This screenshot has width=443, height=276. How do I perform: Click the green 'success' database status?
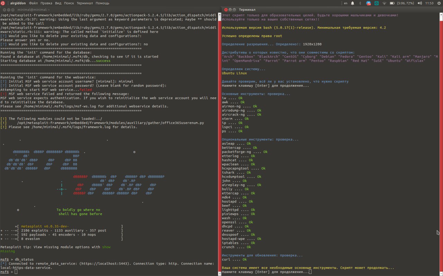click(x=103, y=61)
